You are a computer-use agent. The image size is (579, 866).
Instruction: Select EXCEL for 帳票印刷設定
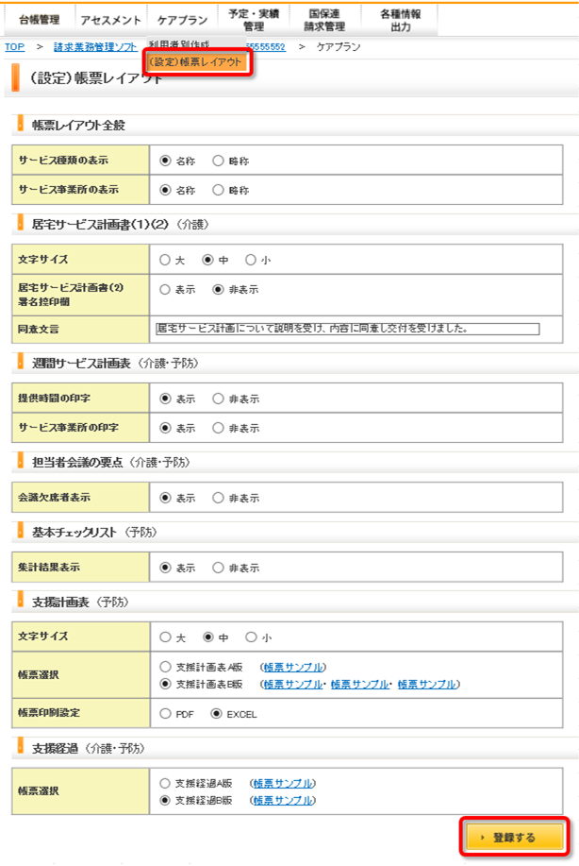tap(217, 714)
